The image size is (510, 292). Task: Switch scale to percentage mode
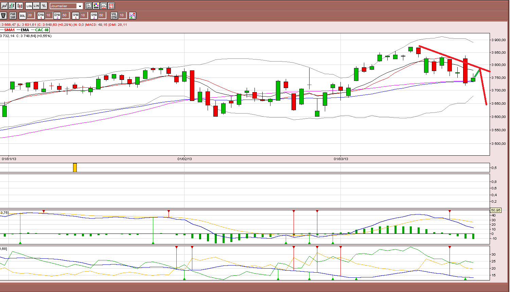44,6
